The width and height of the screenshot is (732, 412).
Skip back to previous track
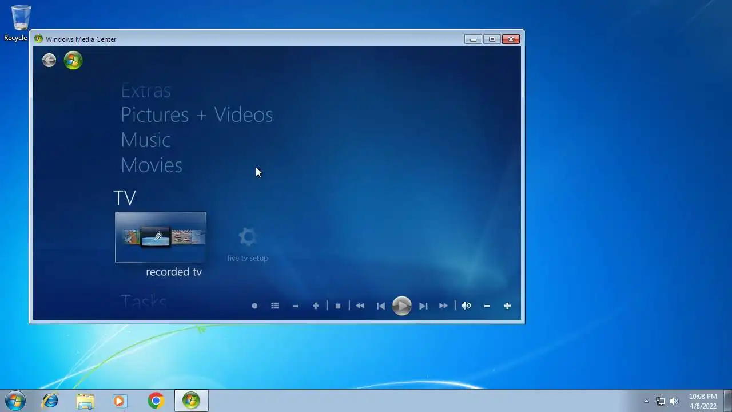pos(381,306)
